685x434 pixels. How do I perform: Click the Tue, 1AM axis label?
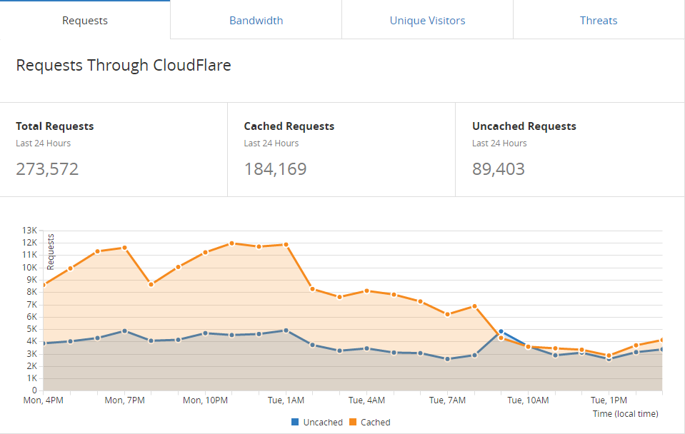click(x=286, y=400)
